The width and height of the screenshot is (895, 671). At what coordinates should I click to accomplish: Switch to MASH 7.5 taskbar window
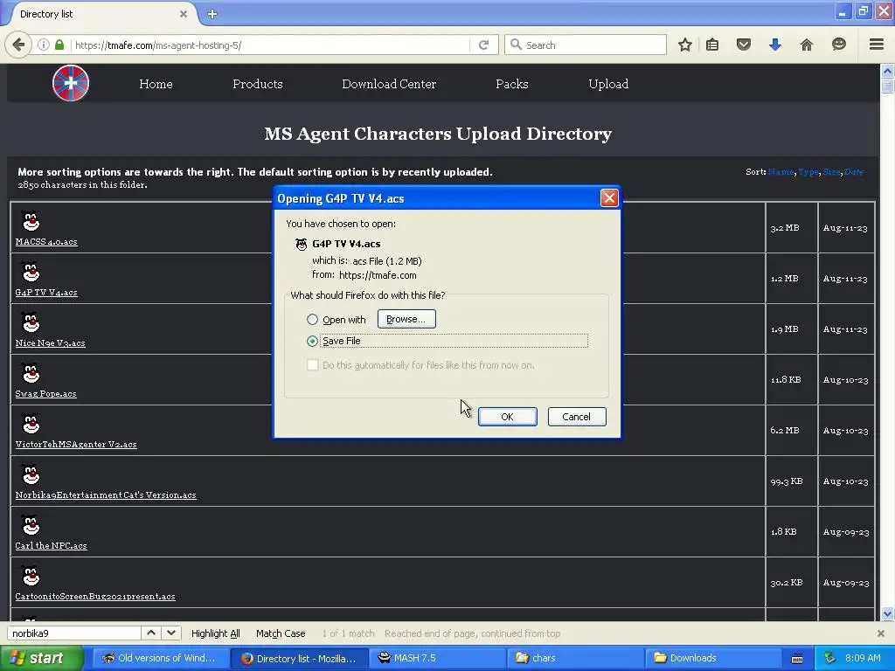pos(438,658)
